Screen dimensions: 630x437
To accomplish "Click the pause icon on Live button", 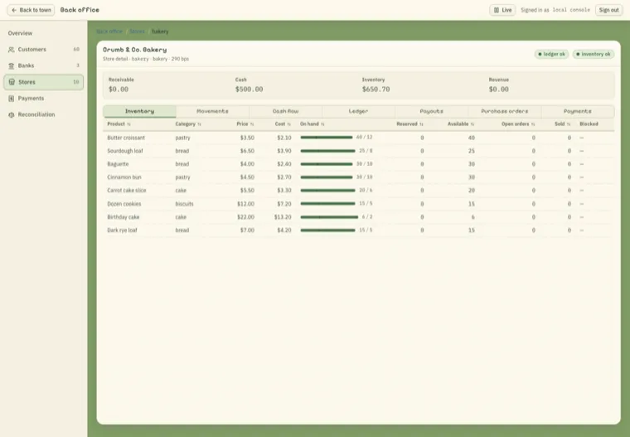I will point(497,10).
